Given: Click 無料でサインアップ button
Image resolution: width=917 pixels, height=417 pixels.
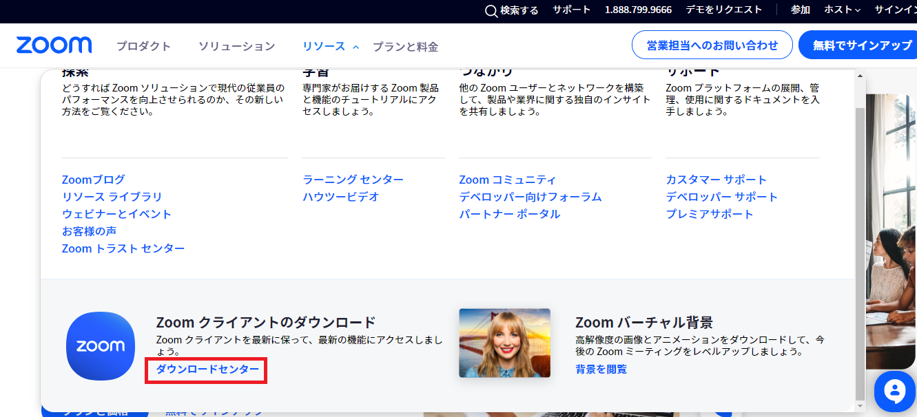Looking at the screenshot, I should [861, 45].
